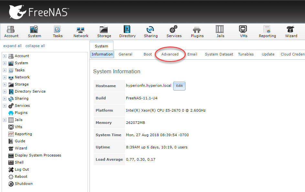Open the Jails toolbar icon

tap(220, 32)
